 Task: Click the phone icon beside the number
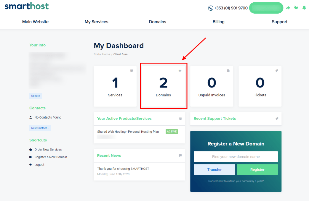pyautogui.click(x=211, y=8)
